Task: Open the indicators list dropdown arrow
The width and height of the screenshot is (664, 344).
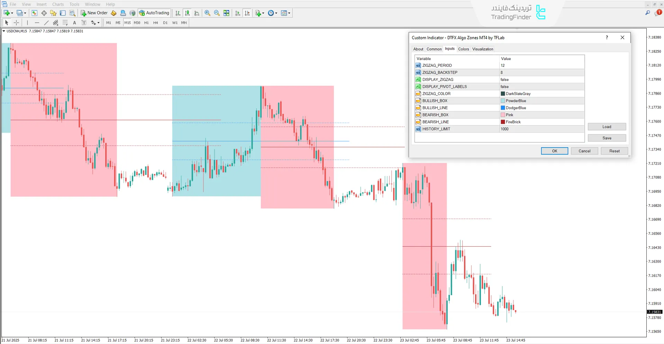Action: 263,13
